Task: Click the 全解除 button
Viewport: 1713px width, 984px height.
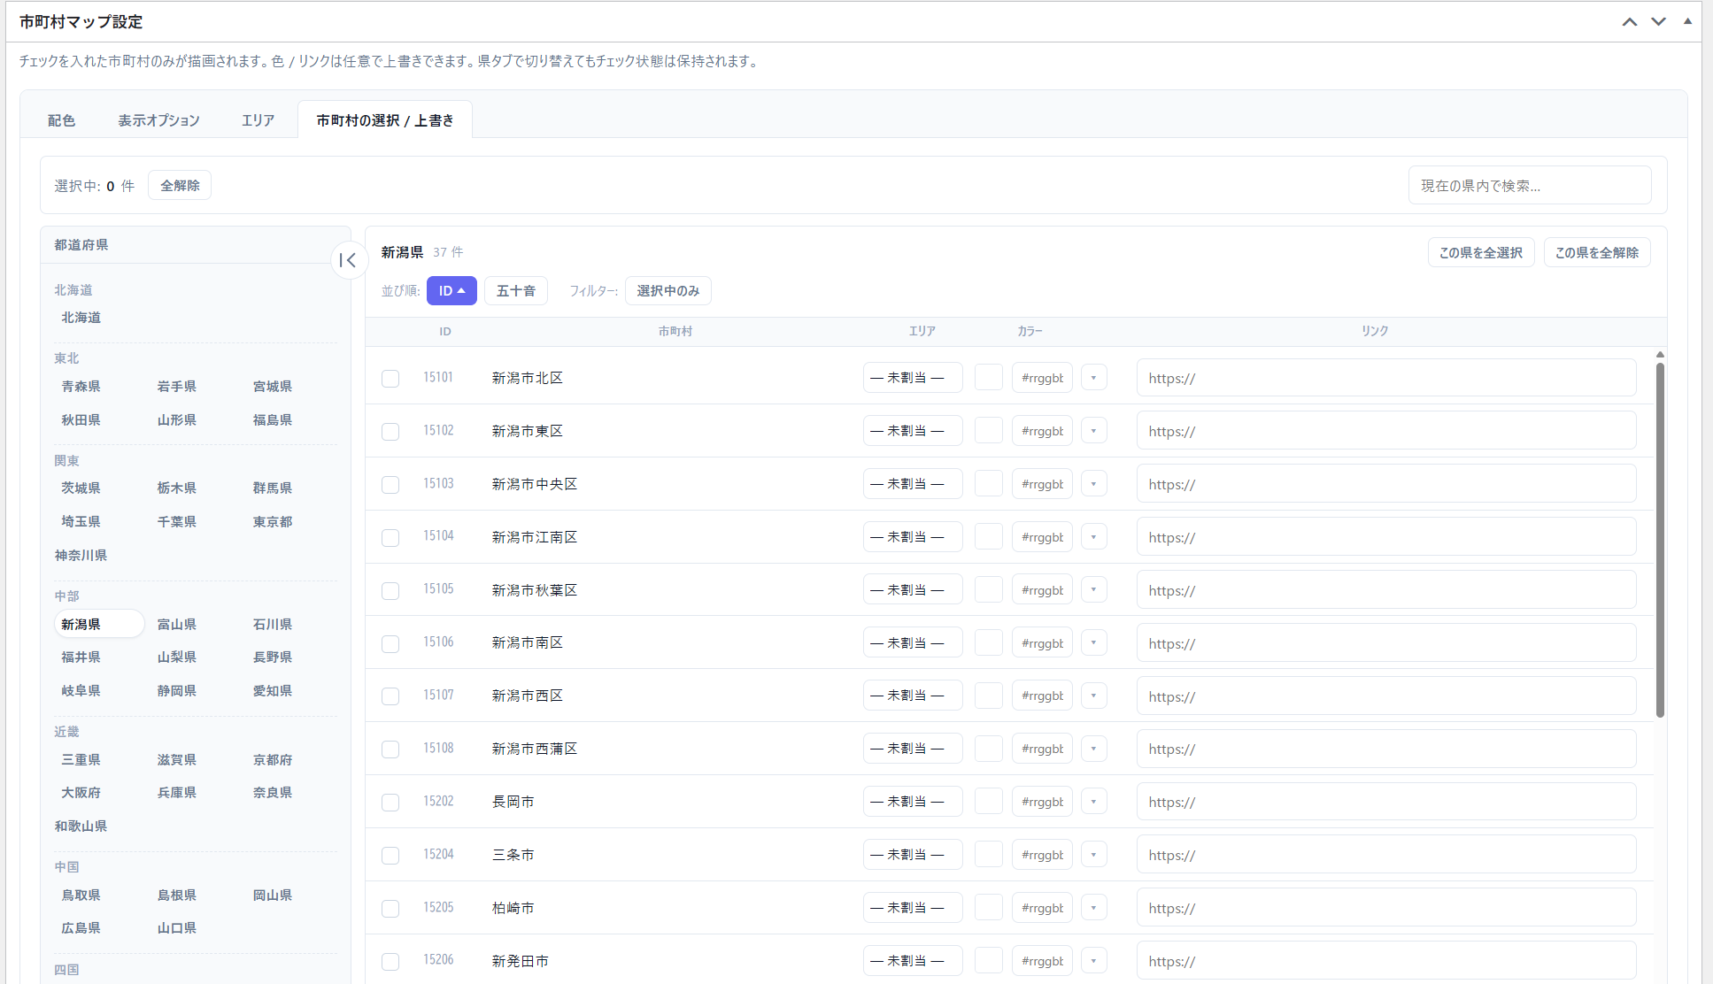Action: pos(180,186)
